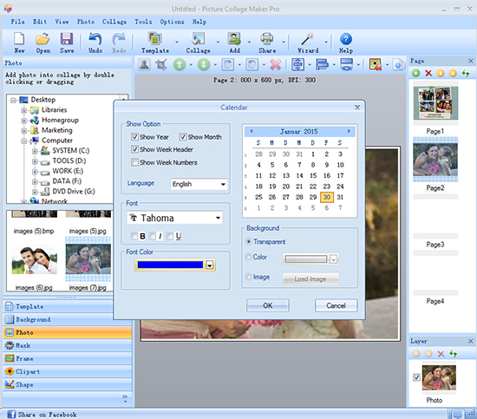Screen dimensions: 477x419
Task: Uncheck Show Week Header
Action: 134,149
